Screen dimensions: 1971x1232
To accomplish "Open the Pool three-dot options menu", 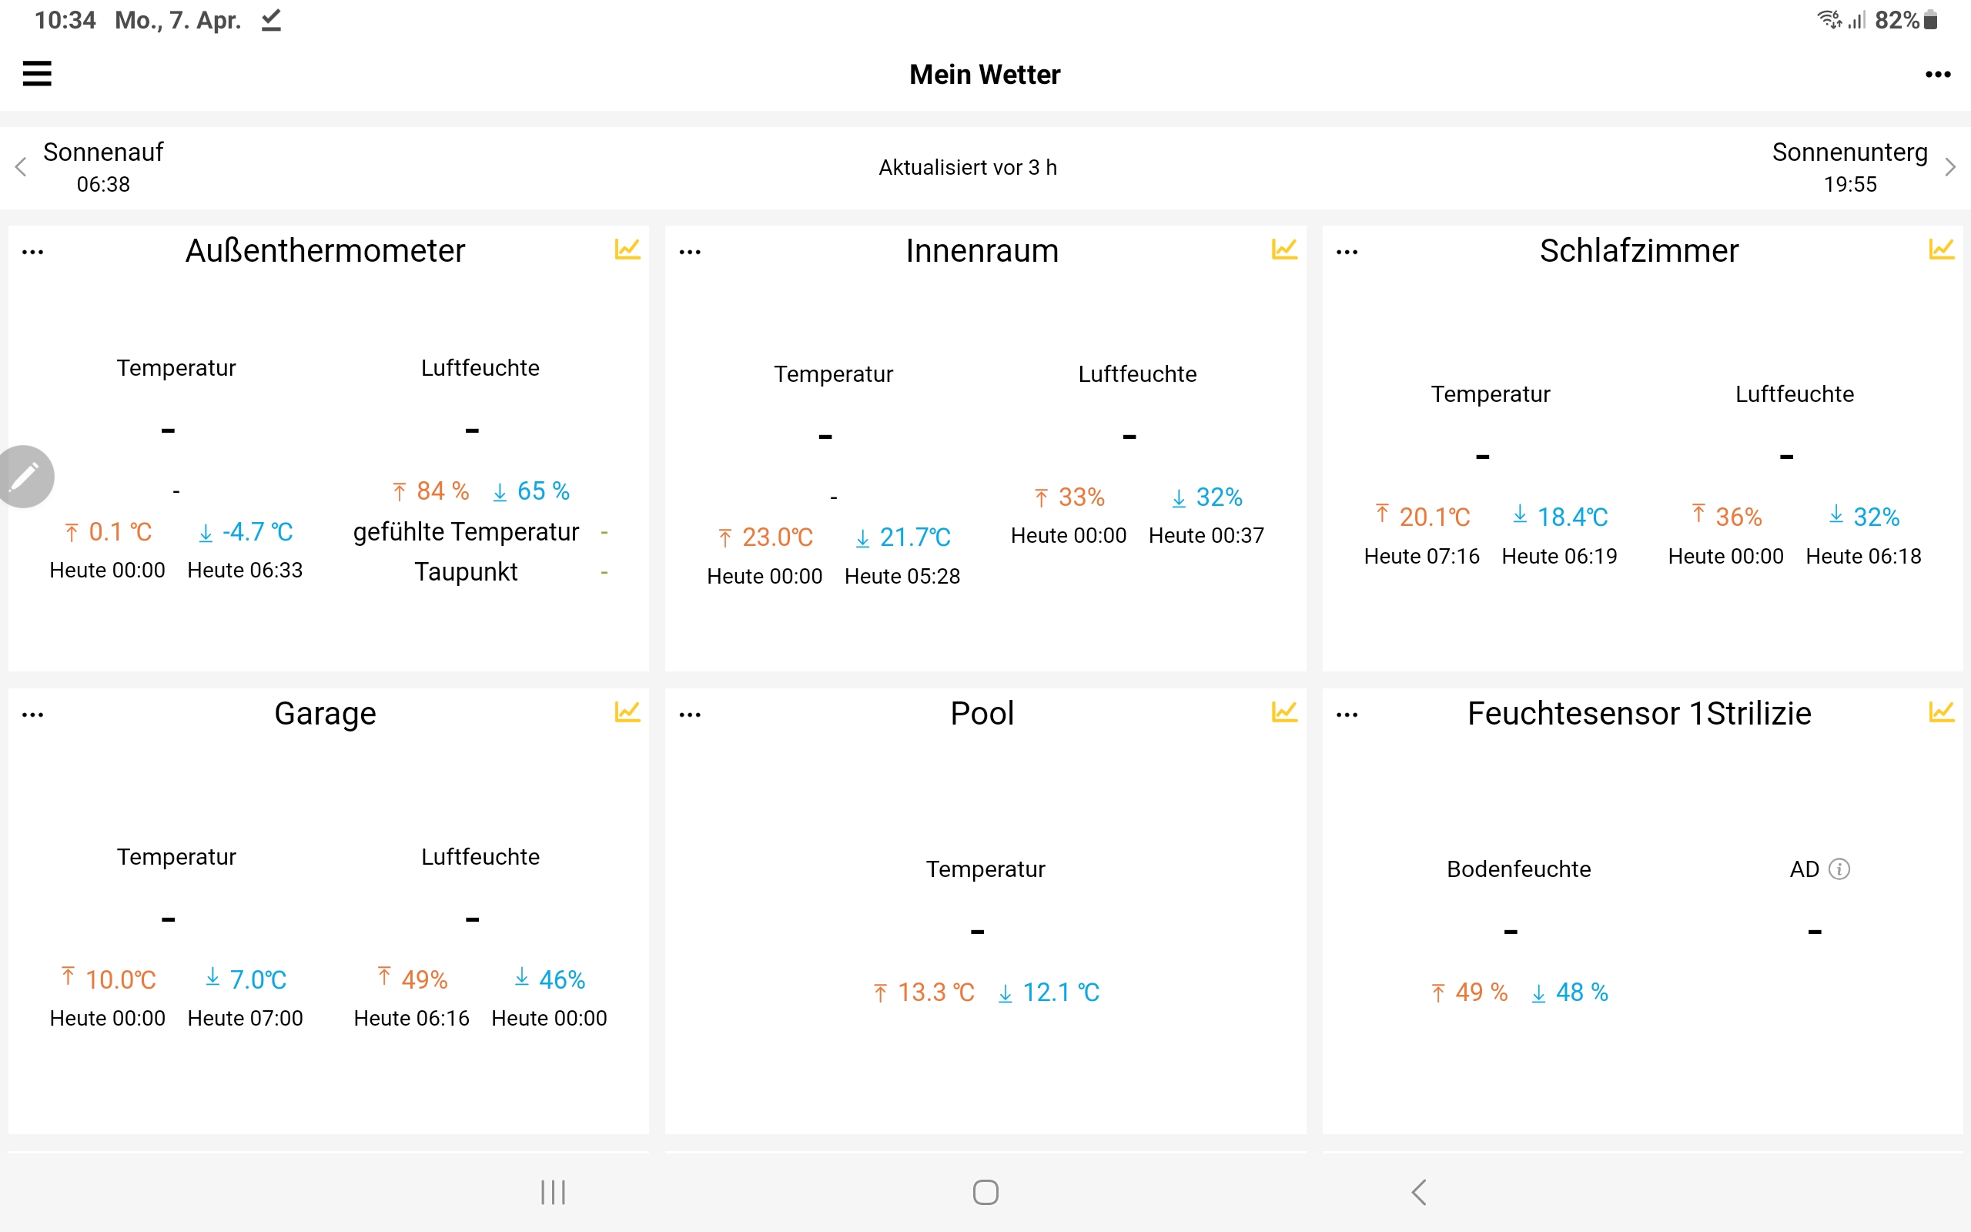I will (690, 715).
